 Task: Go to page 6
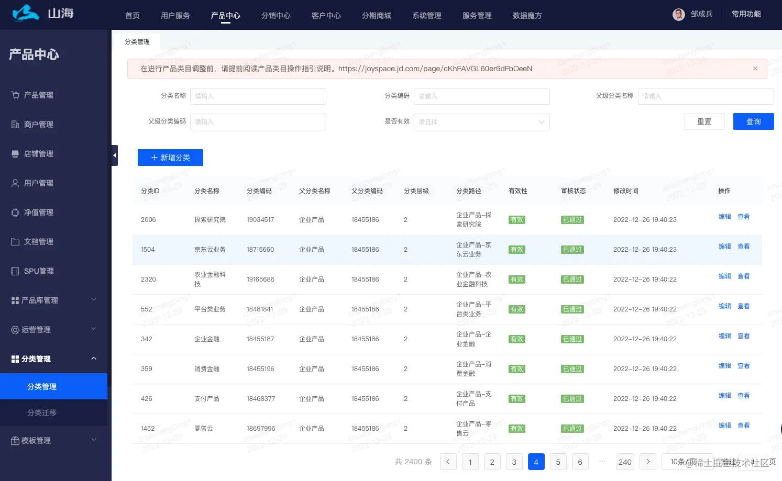580,462
